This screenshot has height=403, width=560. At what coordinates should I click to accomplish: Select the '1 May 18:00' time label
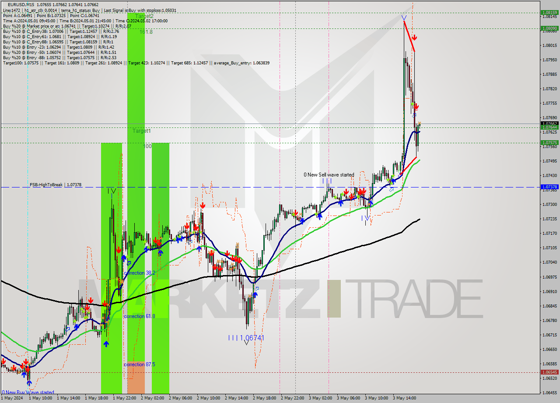96,398
